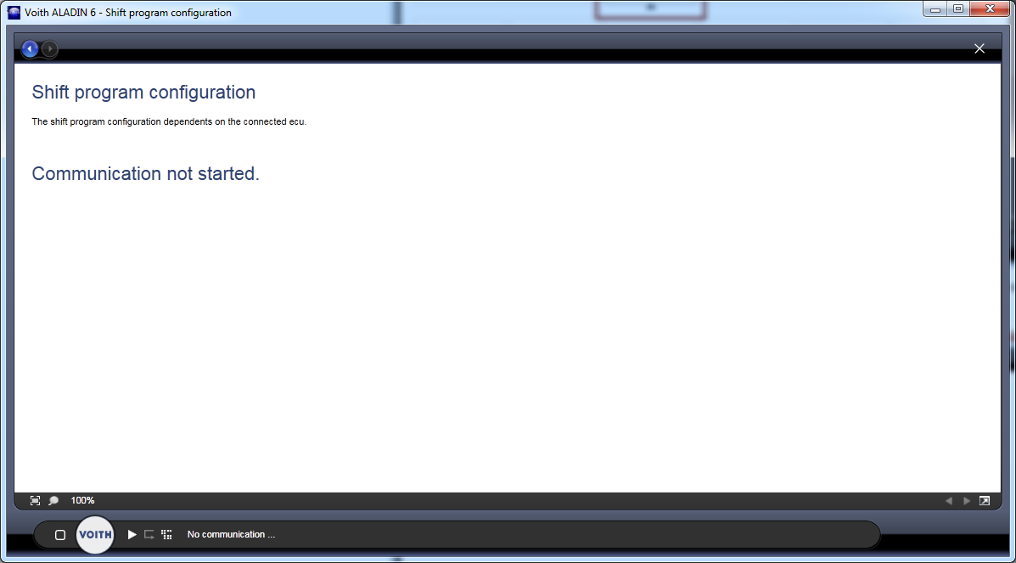This screenshot has height=563, width=1016.
Task: Click the step arrow icon after play
Action: [149, 534]
